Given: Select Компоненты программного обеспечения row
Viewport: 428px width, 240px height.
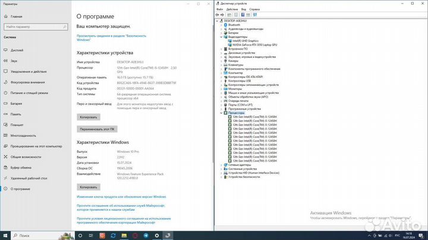Looking at the screenshot, I should [x=254, y=69].
